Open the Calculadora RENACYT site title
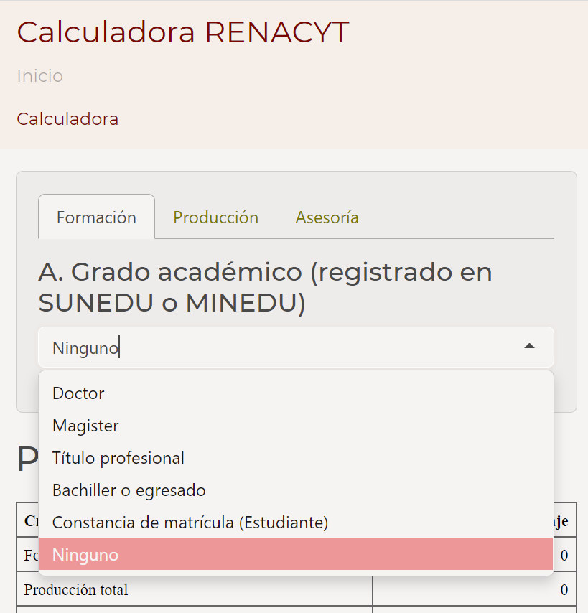The height and width of the screenshot is (613, 588). coord(183,32)
